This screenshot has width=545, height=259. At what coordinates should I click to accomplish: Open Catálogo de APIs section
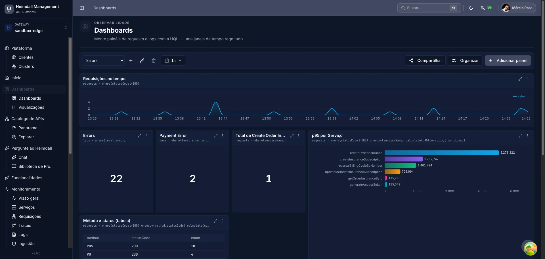[34, 119]
